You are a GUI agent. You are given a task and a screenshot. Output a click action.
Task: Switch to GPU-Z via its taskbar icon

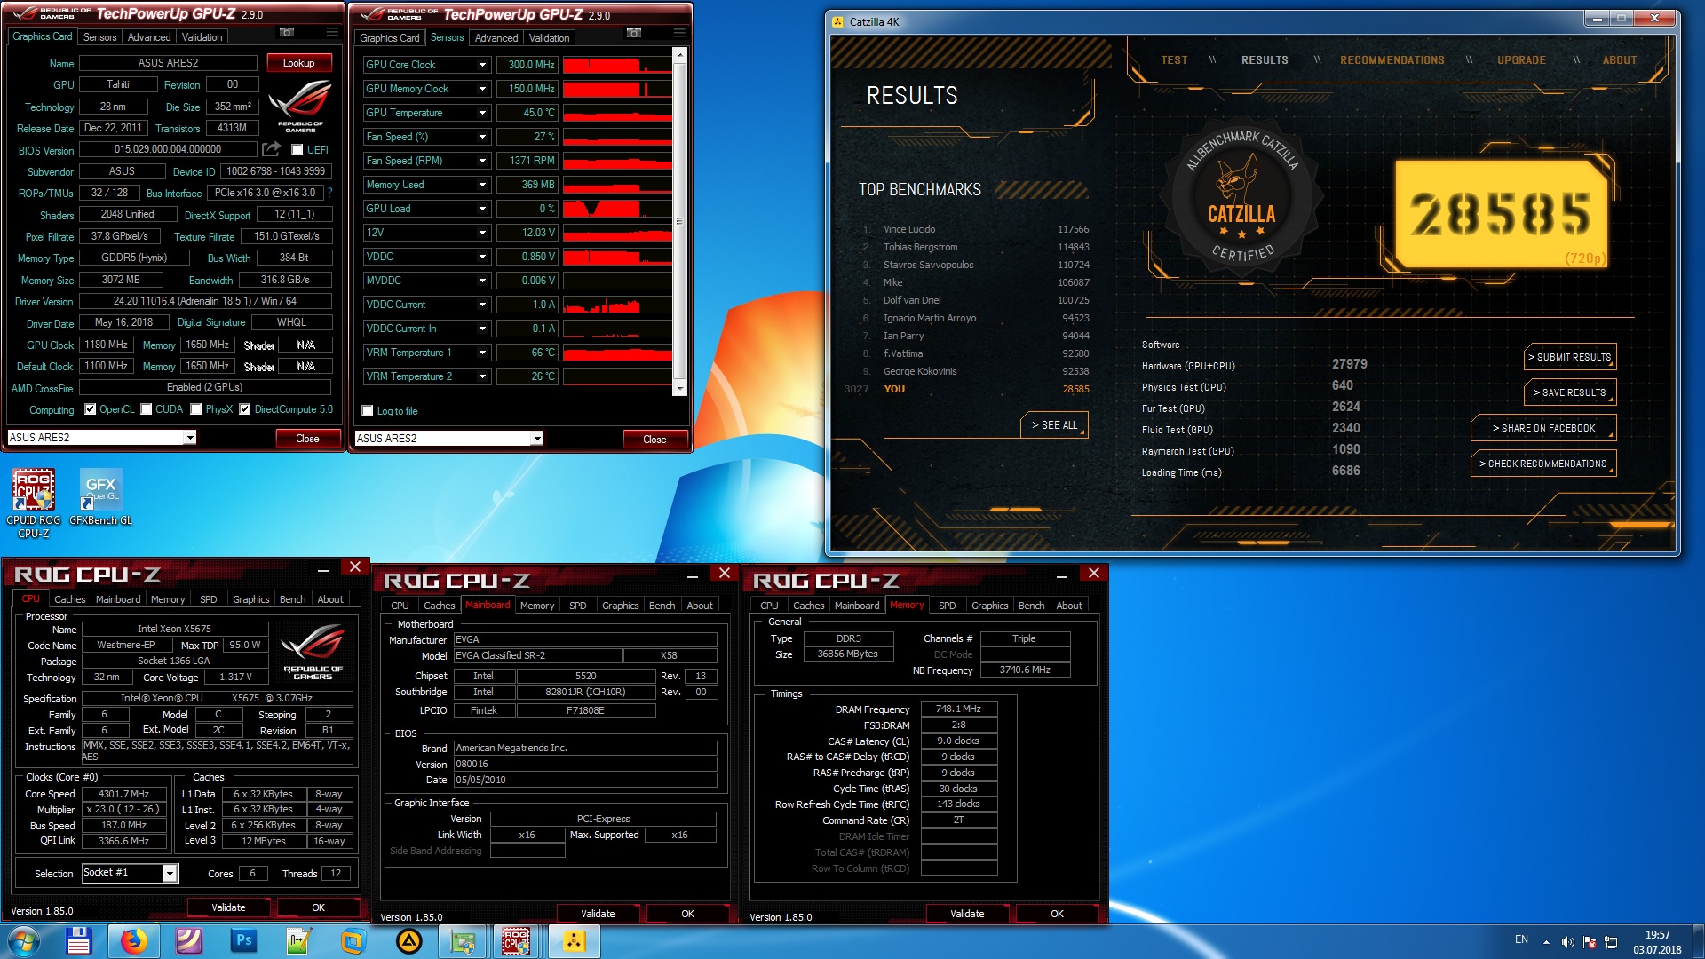[x=463, y=941]
